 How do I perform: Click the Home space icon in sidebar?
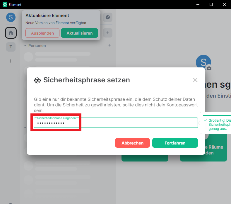[11, 33]
